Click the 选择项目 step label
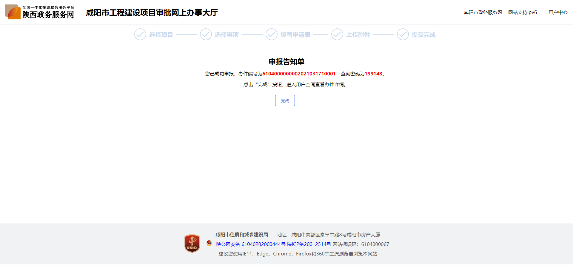 coord(161,35)
